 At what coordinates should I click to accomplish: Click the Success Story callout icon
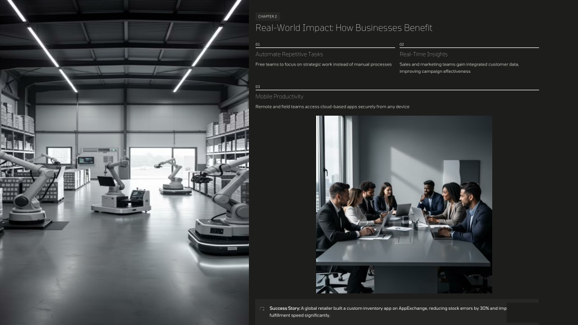coord(262,309)
